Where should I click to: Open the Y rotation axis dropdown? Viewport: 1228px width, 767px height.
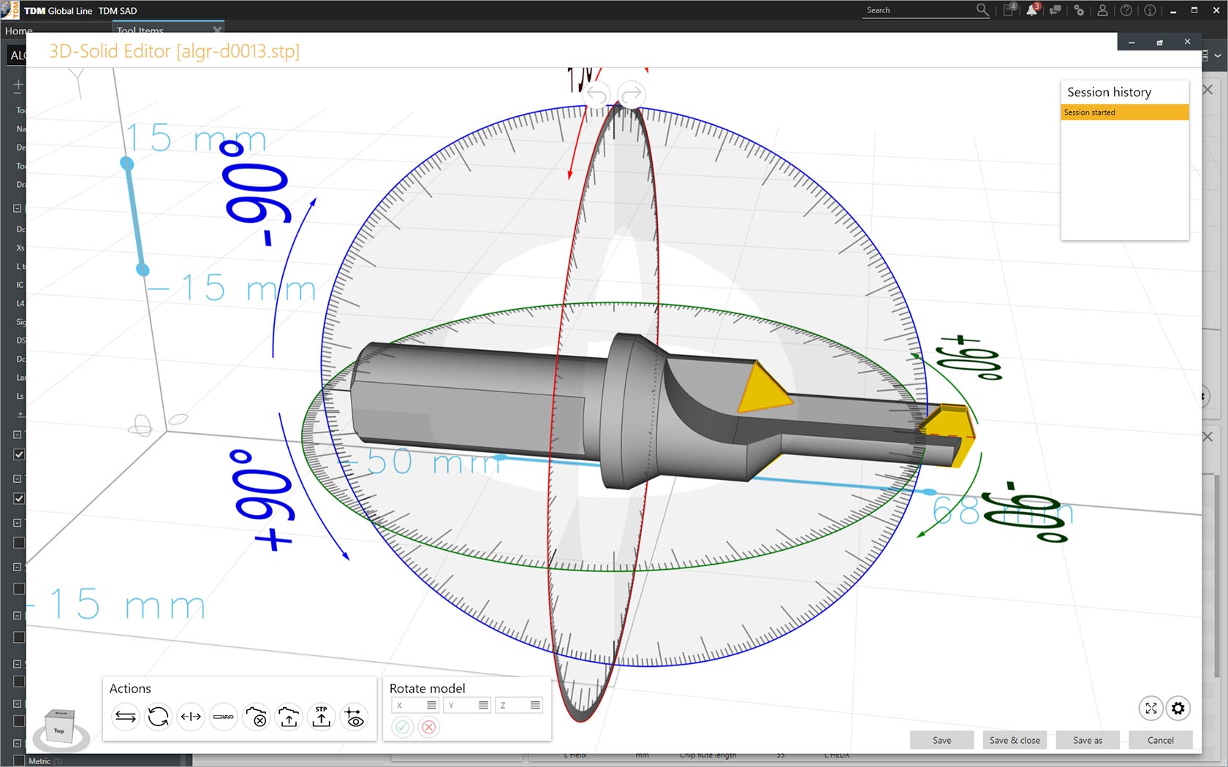(x=483, y=705)
